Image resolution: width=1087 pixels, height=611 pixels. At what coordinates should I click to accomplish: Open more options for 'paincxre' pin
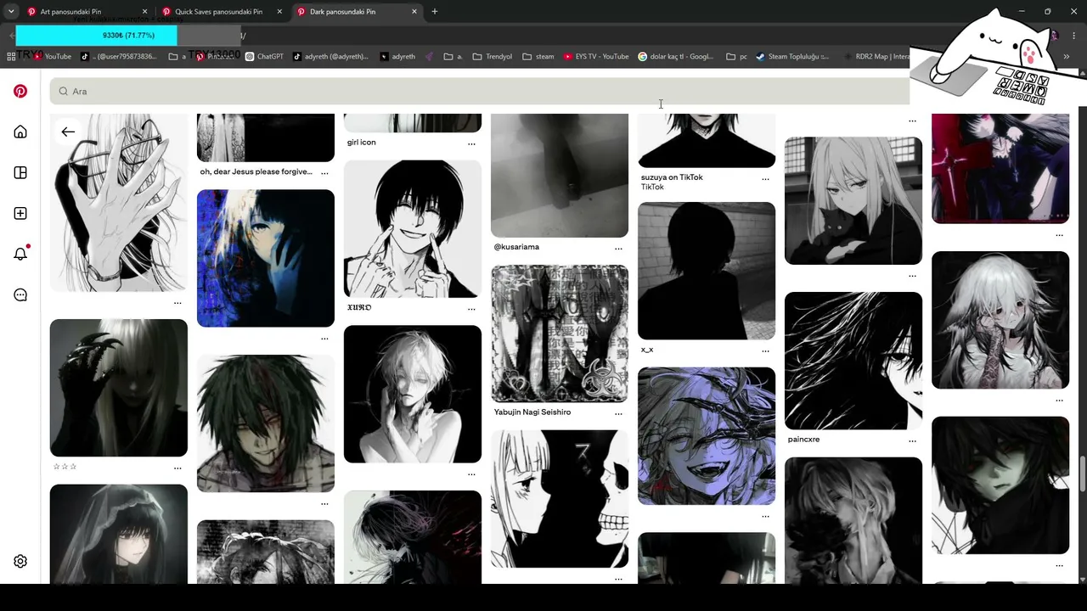(912, 441)
